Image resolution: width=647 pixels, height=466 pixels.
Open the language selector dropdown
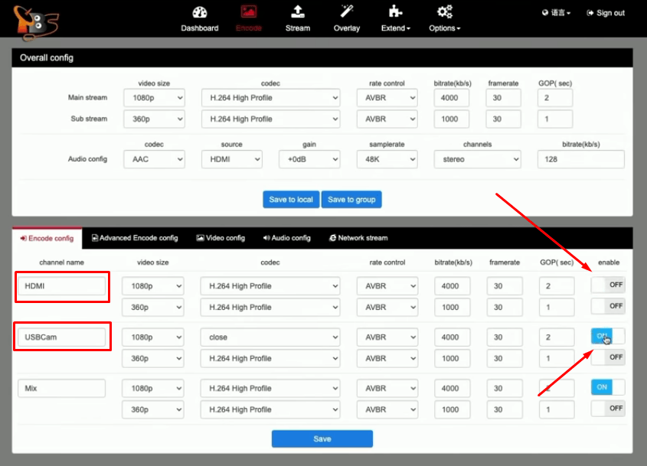coord(556,13)
